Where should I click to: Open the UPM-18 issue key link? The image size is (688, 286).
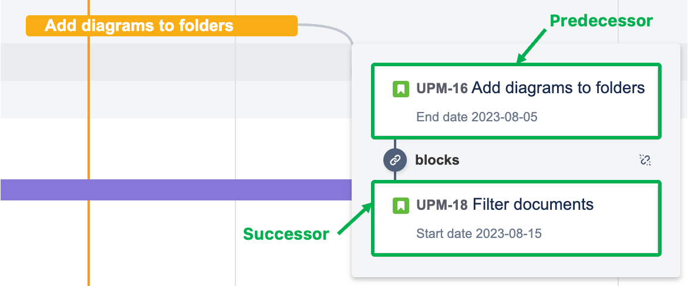(x=441, y=205)
